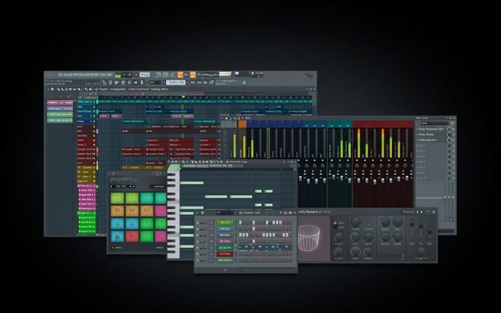Click the Play button in the main transport

click(x=124, y=74)
